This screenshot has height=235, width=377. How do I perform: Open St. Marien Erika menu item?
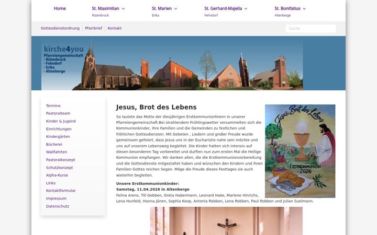tap(162, 11)
